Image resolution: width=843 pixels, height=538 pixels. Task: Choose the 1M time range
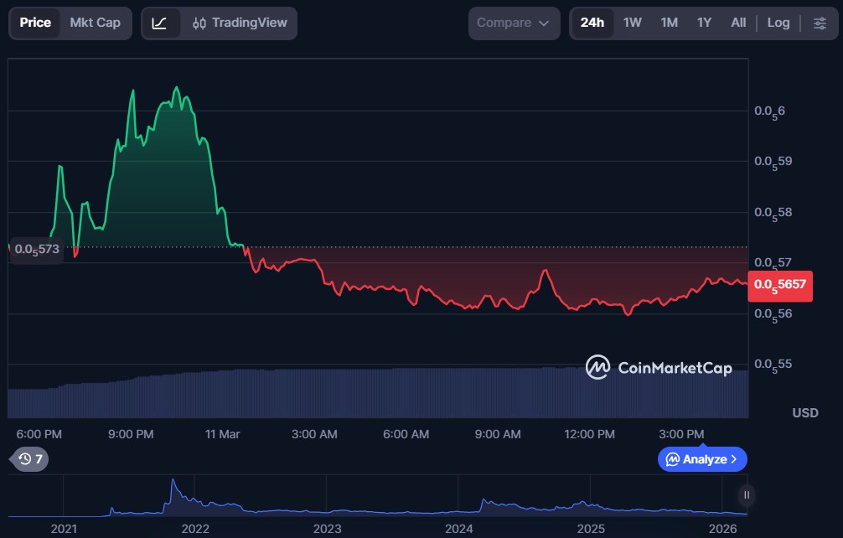669,23
